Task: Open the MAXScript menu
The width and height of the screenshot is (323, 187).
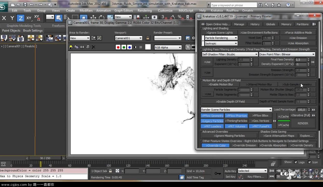Action: point(186,11)
